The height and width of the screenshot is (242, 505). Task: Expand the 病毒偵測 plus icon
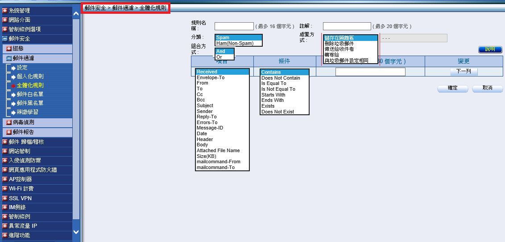coord(9,122)
